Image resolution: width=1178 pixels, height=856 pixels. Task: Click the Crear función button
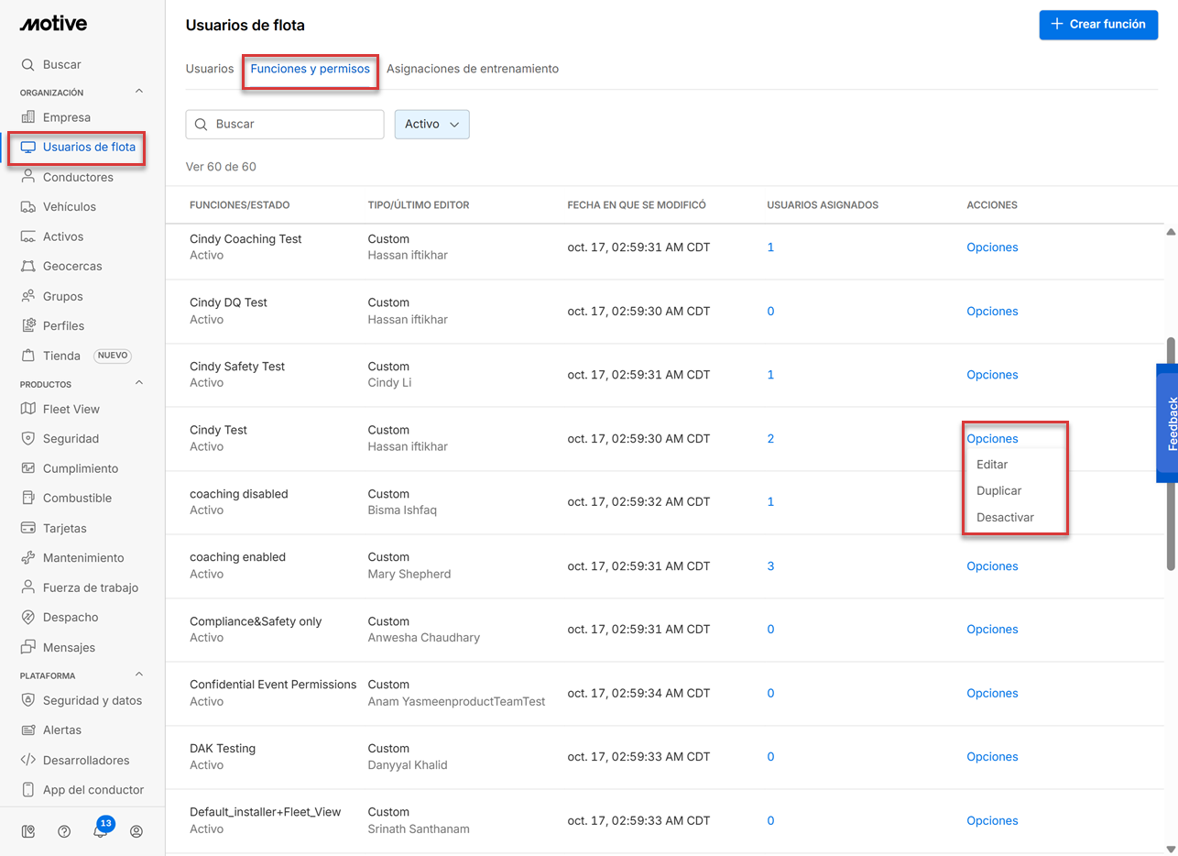tap(1097, 25)
